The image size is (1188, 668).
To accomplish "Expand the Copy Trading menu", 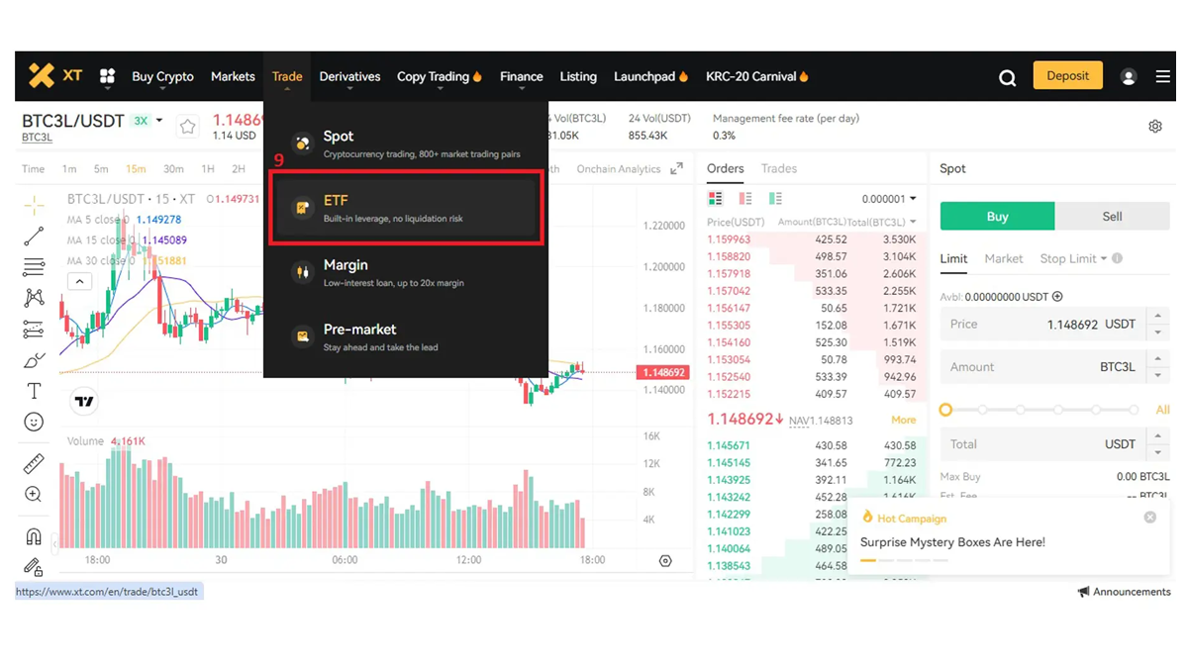I will click(439, 77).
